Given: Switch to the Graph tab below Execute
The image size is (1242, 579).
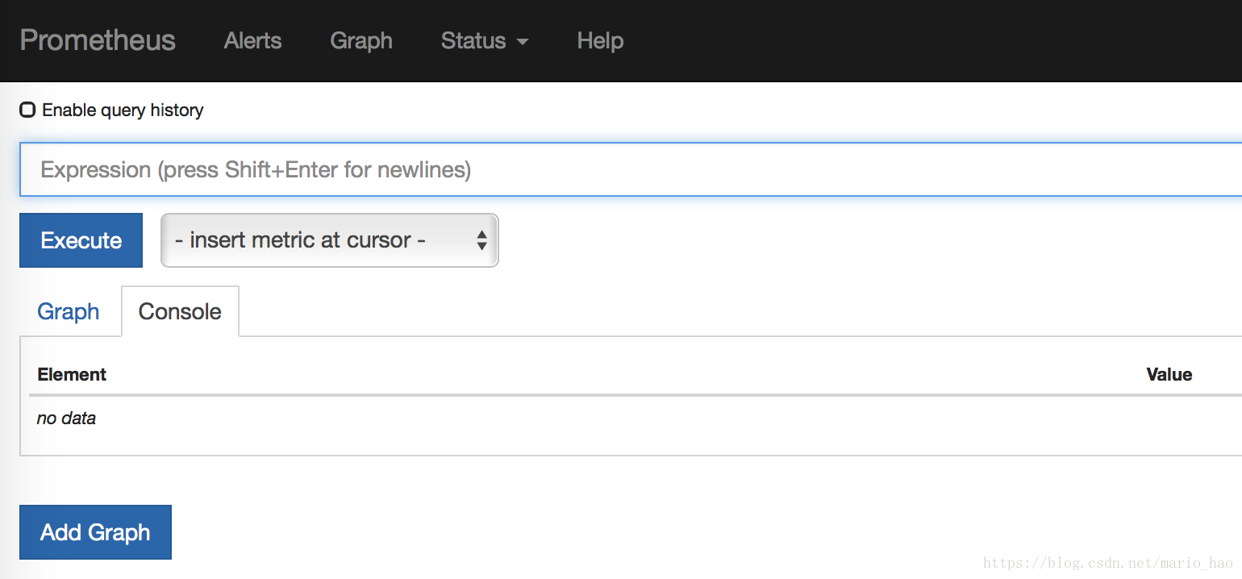Looking at the screenshot, I should (x=69, y=311).
